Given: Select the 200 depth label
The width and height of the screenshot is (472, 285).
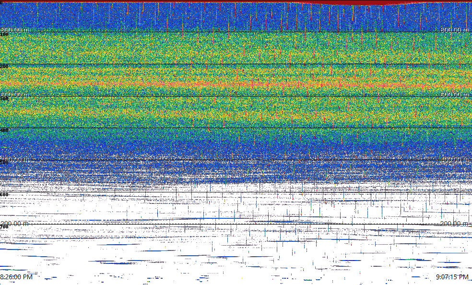Looking at the screenshot, I should [4, 67].
